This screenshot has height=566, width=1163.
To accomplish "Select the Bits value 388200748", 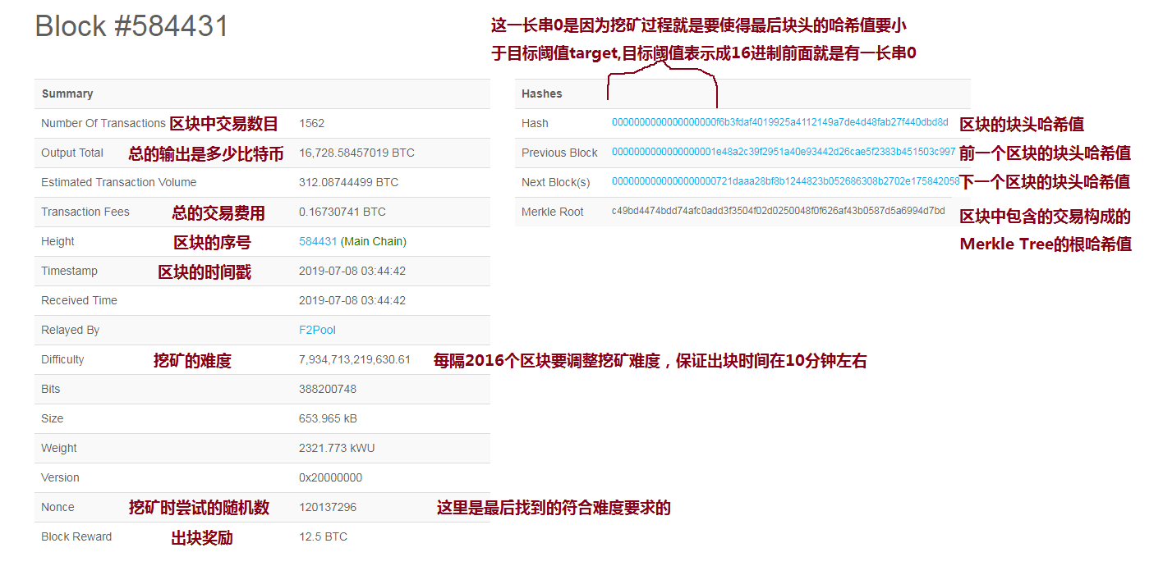I will pos(328,389).
